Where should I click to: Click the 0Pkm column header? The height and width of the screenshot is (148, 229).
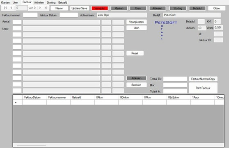pyautogui.click(x=154, y=97)
